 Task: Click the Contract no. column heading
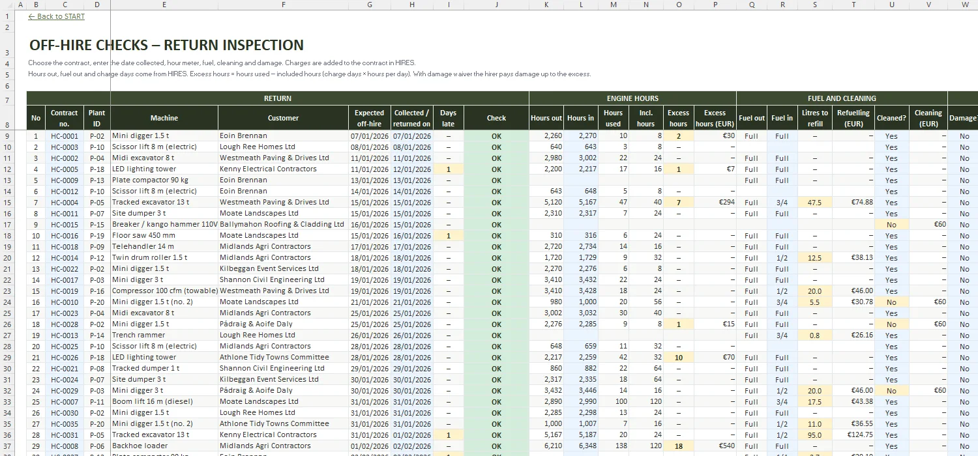(x=65, y=118)
